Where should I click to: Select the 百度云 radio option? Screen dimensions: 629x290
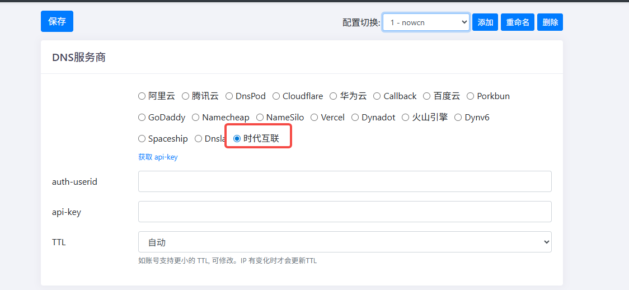pos(428,96)
